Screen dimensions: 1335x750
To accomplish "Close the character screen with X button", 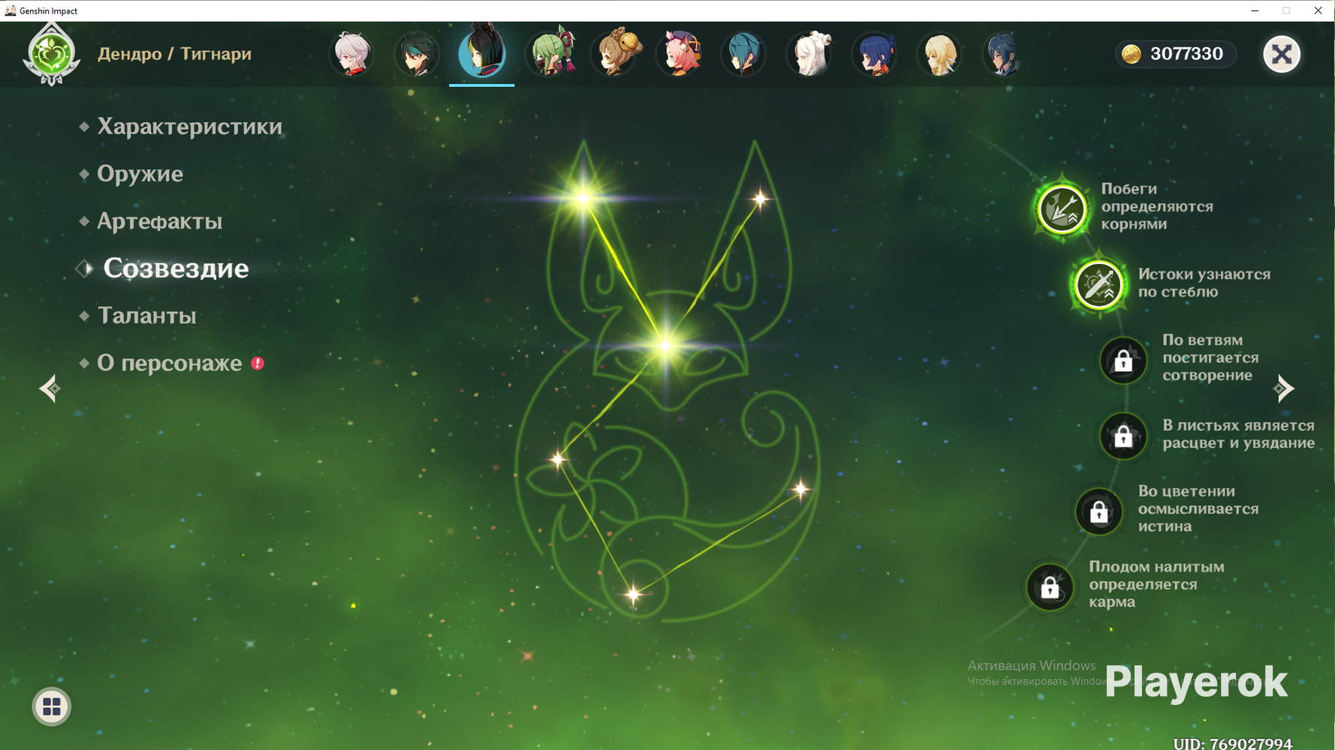I will click(1282, 54).
